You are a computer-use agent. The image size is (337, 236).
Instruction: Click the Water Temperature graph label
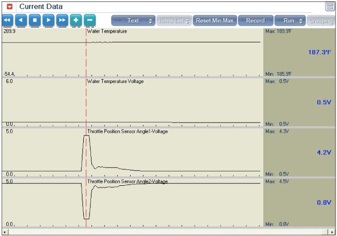pos(107,31)
